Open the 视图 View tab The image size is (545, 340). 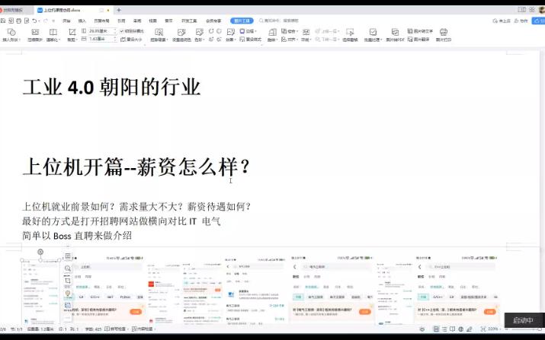153,21
